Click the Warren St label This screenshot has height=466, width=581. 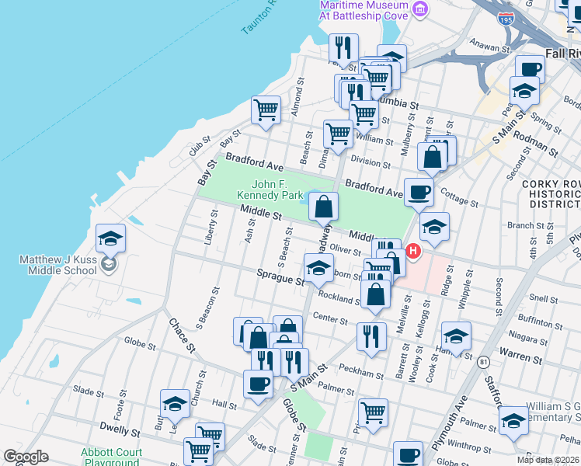pyautogui.click(x=520, y=356)
